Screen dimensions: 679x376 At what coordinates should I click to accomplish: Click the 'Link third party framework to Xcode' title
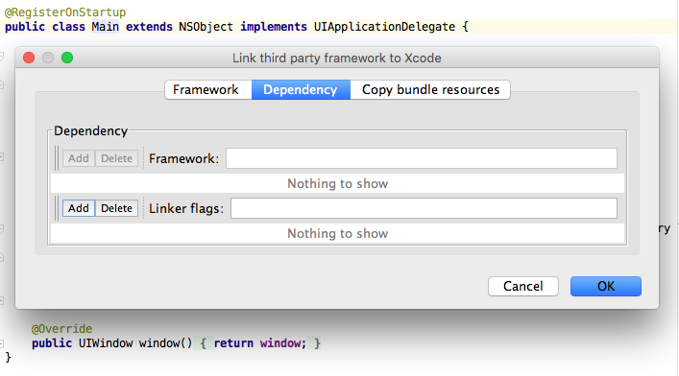point(337,58)
